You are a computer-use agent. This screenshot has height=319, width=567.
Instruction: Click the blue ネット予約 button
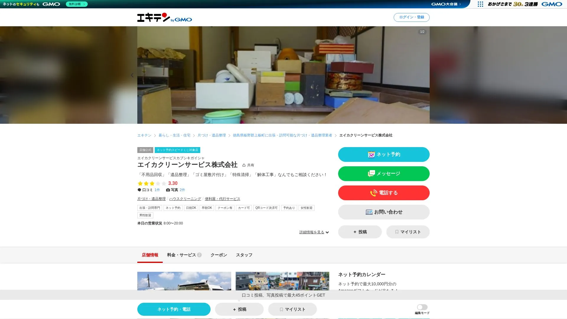pos(384,154)
